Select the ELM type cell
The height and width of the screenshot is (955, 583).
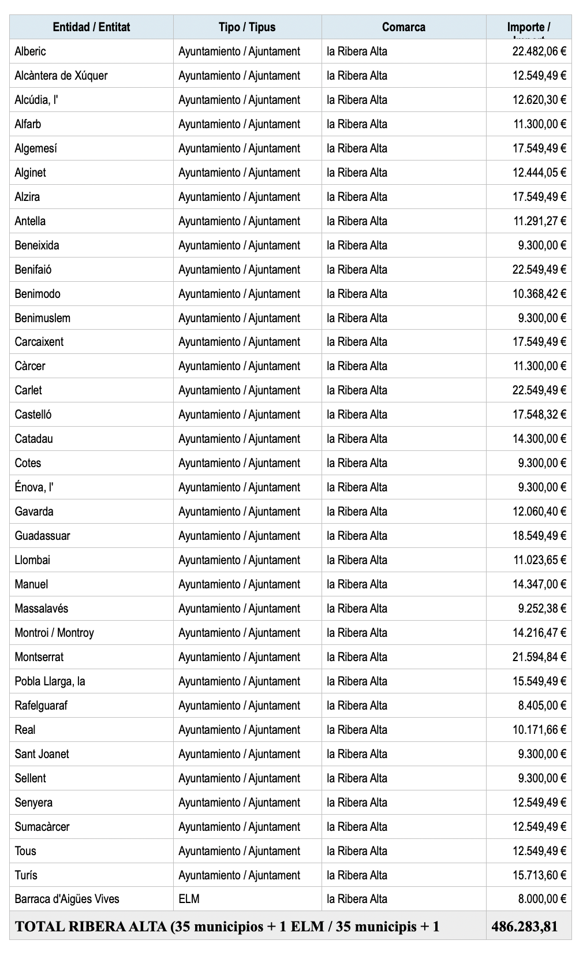(x=247, y=899)
